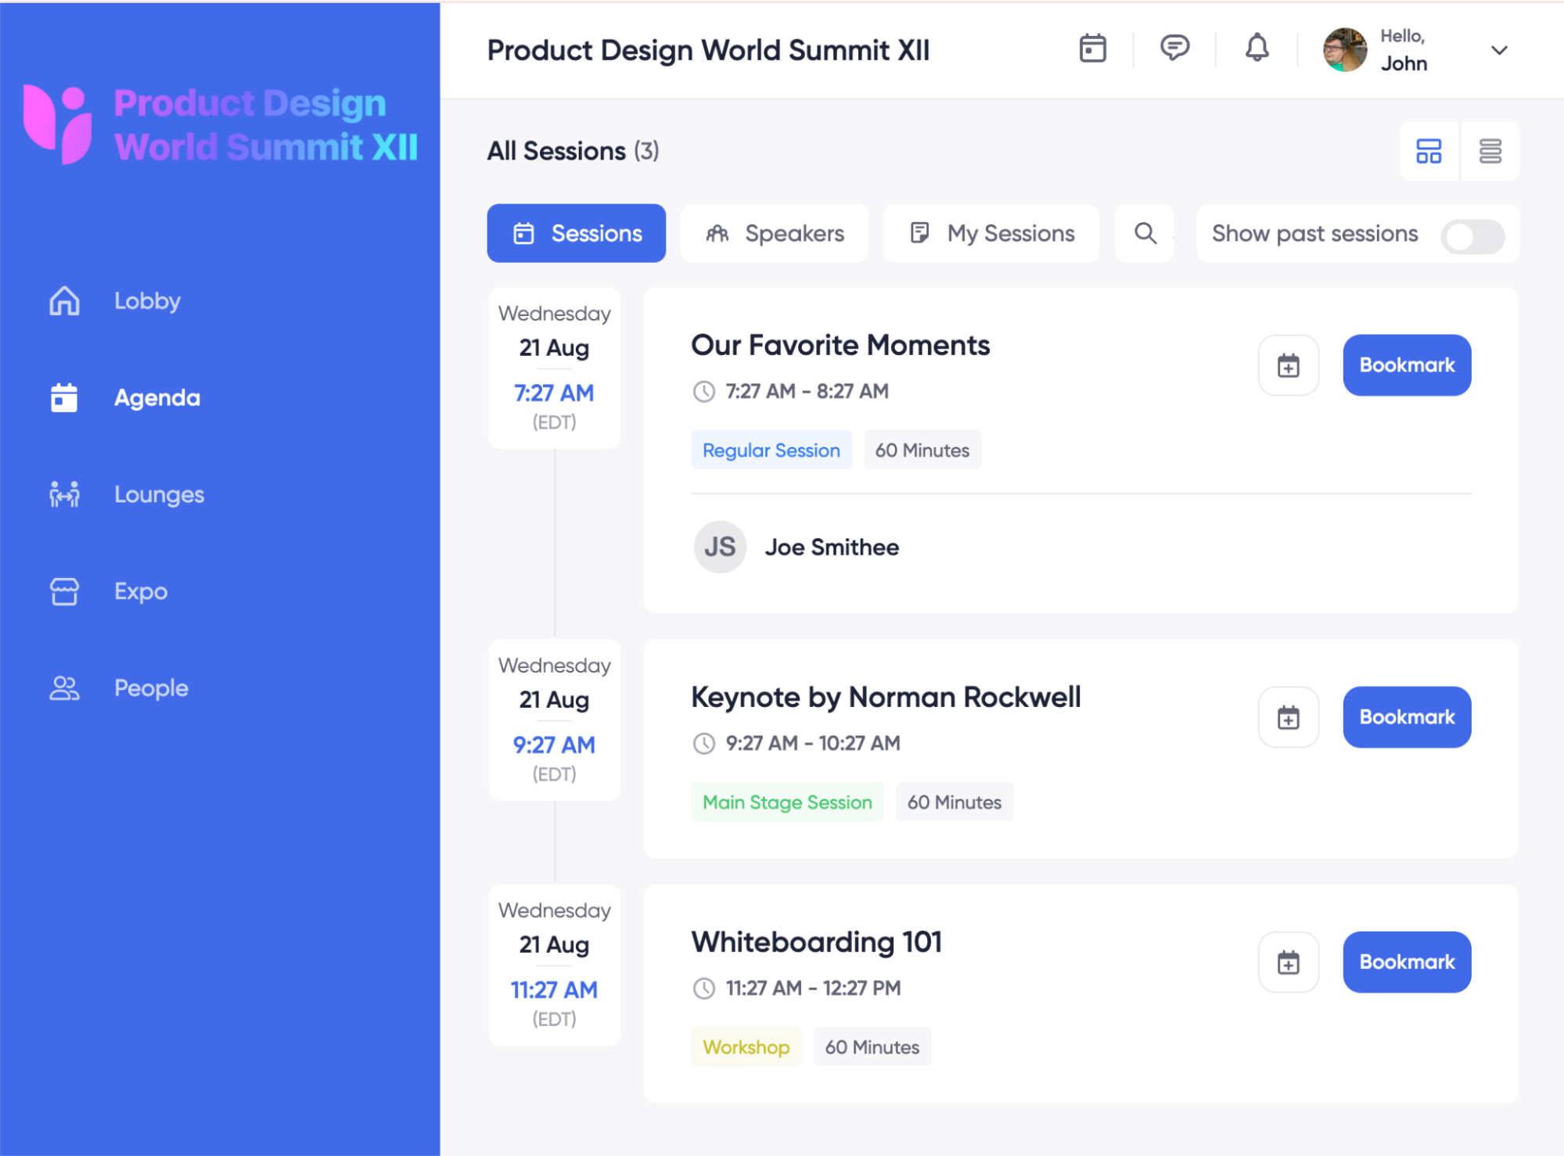Click the 11:27 AM date card
Image resolution: width=1564 pixels, height=1156 pixels.
point(554,964)
